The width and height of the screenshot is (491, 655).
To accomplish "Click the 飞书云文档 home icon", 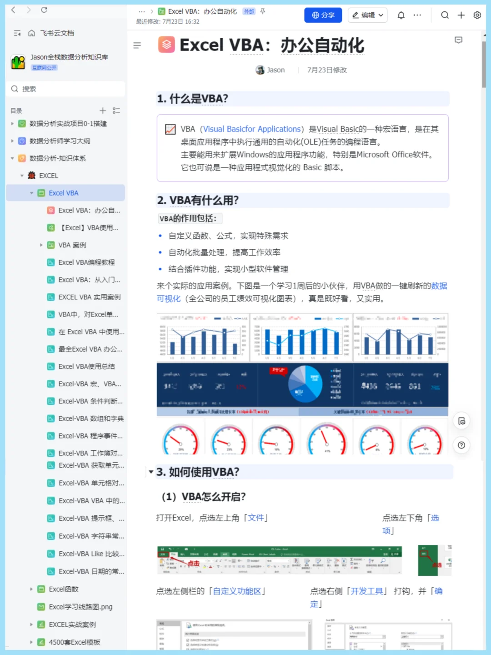I will click(x=31, y=33).
